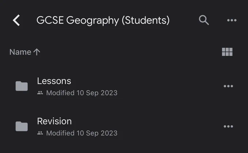248x153 pixels.
Task: Click the word '(Students)' in the header title
Action: tap(146, 20)
